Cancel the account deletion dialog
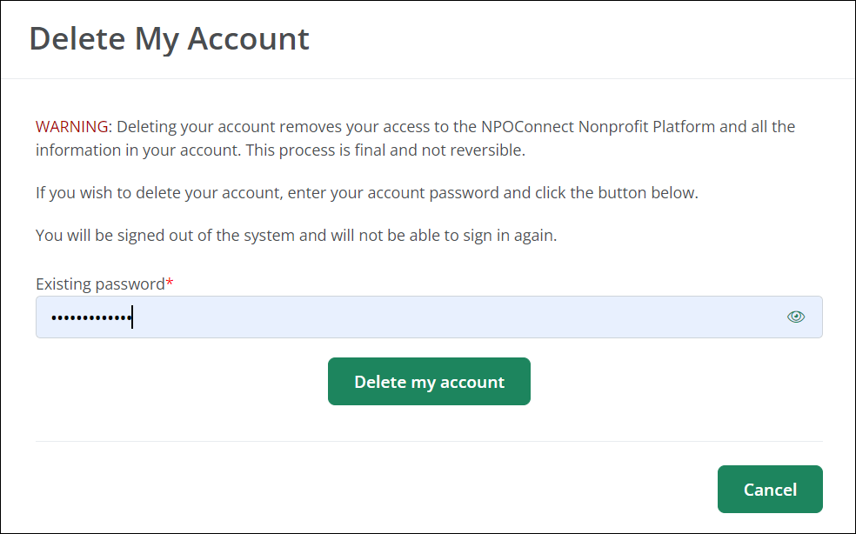 pyautogui.click(x=769, y=490)
